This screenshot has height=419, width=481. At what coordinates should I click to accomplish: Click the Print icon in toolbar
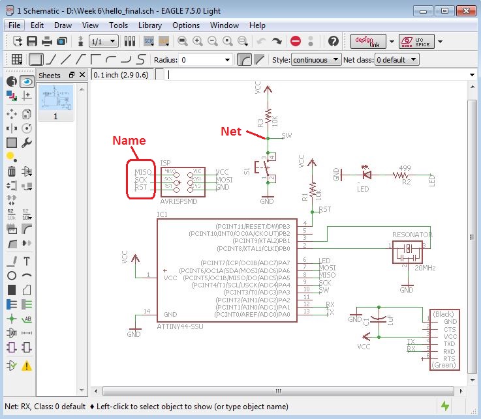46,41
